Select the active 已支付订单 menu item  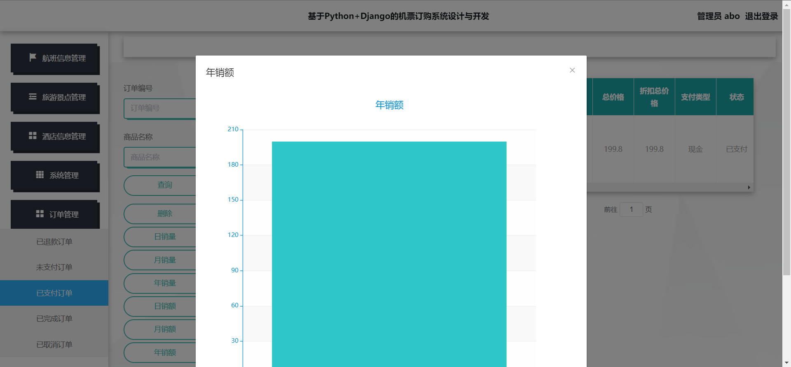coord(54,293)
